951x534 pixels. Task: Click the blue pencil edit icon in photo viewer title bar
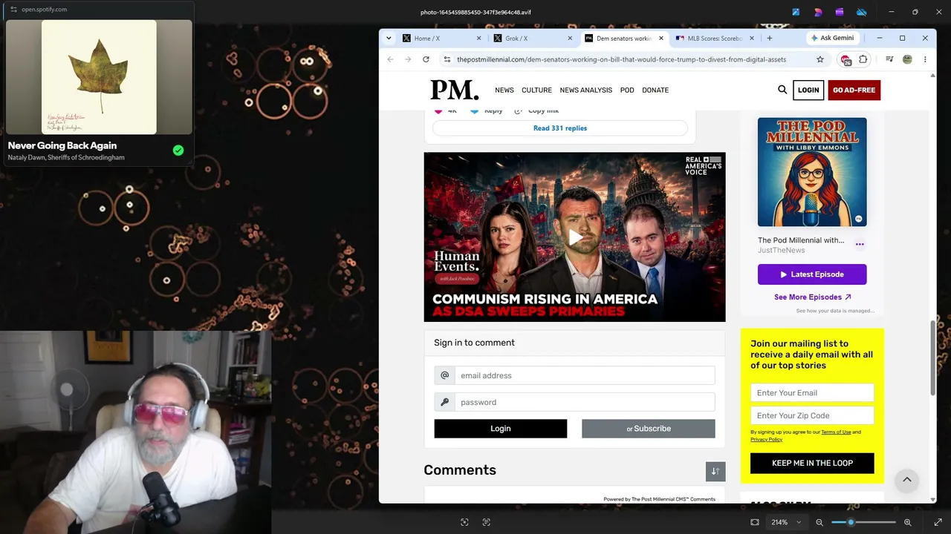point(796,12)
